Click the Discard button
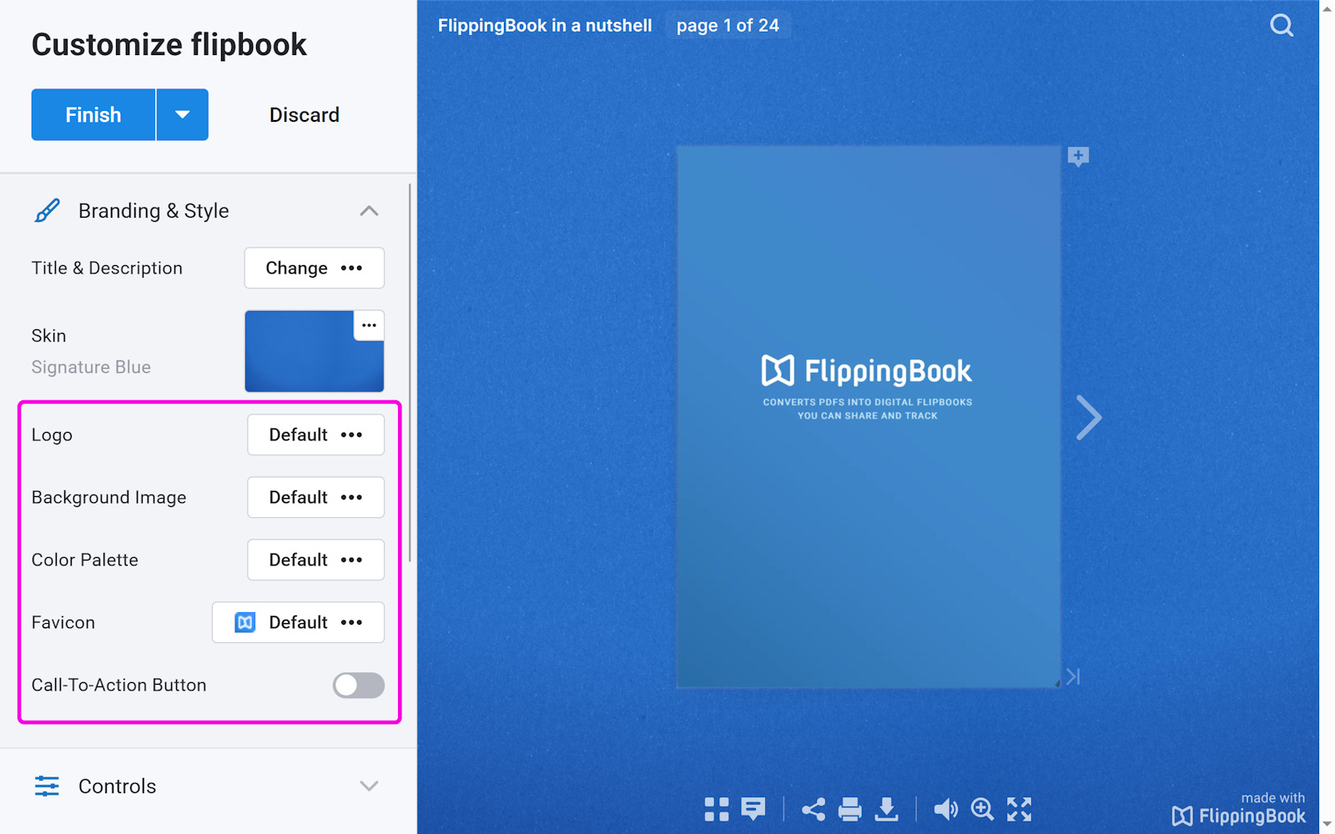 click(x=305, y=115)
